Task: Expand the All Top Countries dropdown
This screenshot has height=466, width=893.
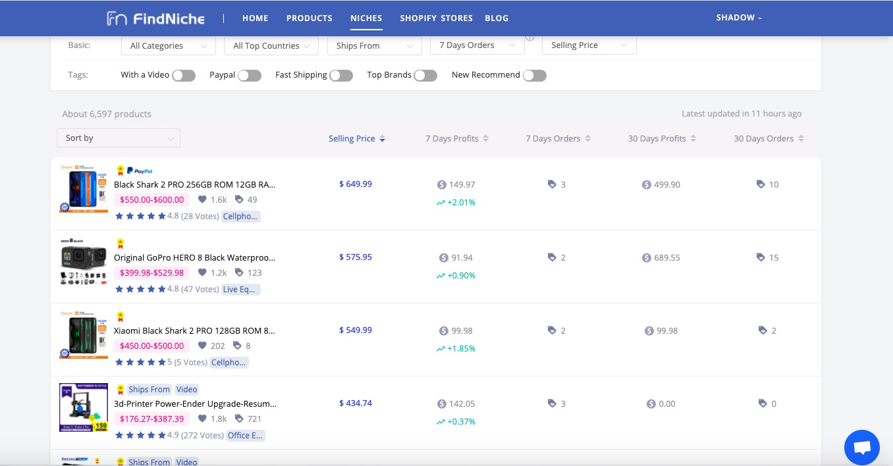Action: pyautogui.click(x=271, y=45)
